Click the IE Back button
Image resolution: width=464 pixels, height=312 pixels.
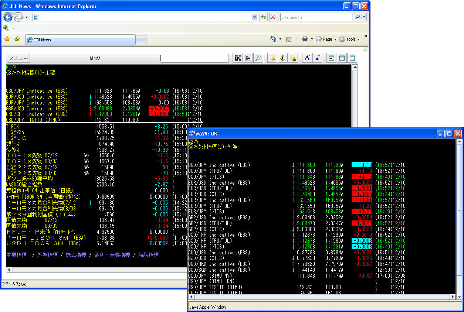coord(8,17)
